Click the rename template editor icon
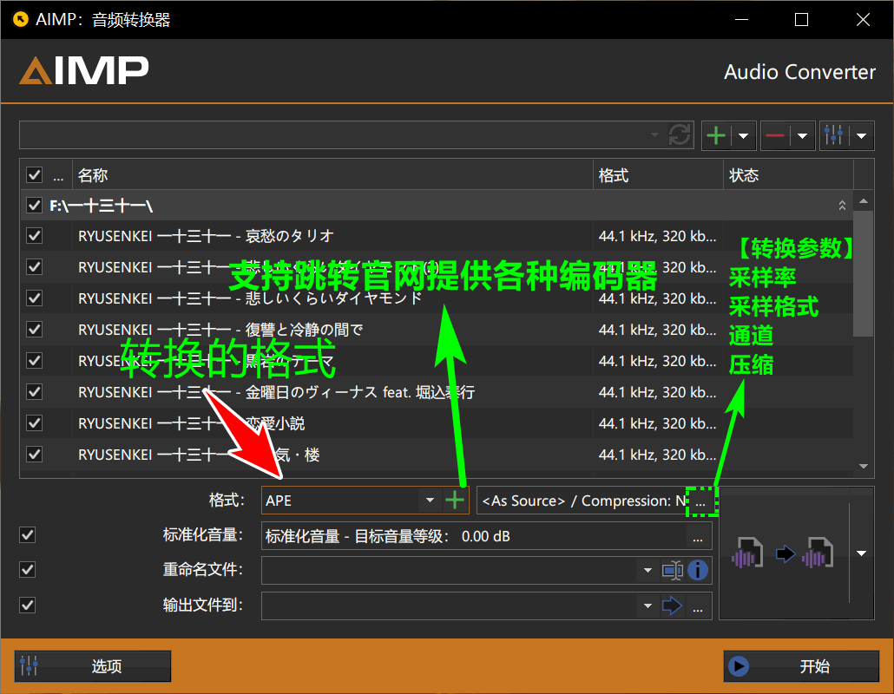 [x=673, y=570]
